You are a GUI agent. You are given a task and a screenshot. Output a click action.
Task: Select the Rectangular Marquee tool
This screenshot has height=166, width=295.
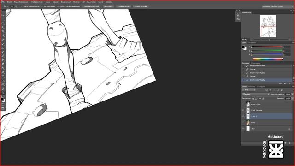tap(3, 19)
